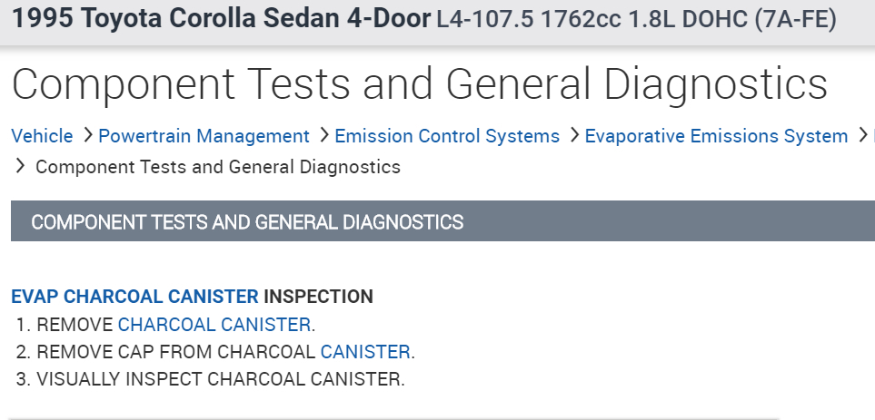The image size is (875, 420).
Task: Click chevron on second breadcrumb line
Action: (x=20, y=167)
